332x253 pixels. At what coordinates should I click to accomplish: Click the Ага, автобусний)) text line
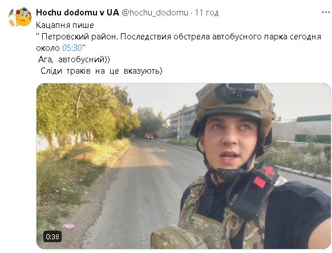coord(74,59)
